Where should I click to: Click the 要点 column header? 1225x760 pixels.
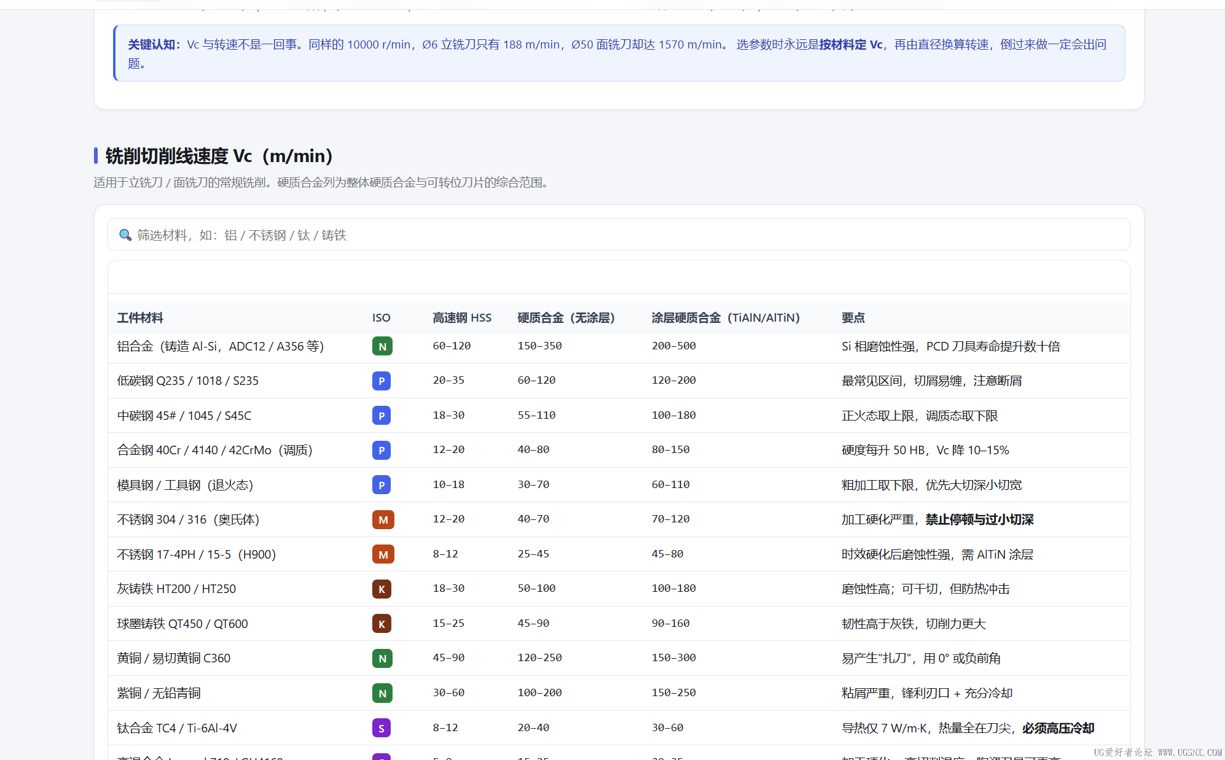point(853,317)
